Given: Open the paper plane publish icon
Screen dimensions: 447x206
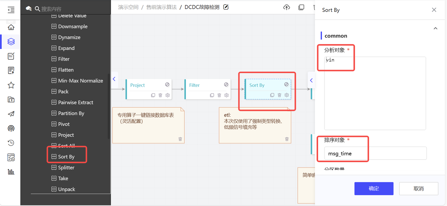Looking at the screenshot, I should pyautogui.click(x=11, y=114).
